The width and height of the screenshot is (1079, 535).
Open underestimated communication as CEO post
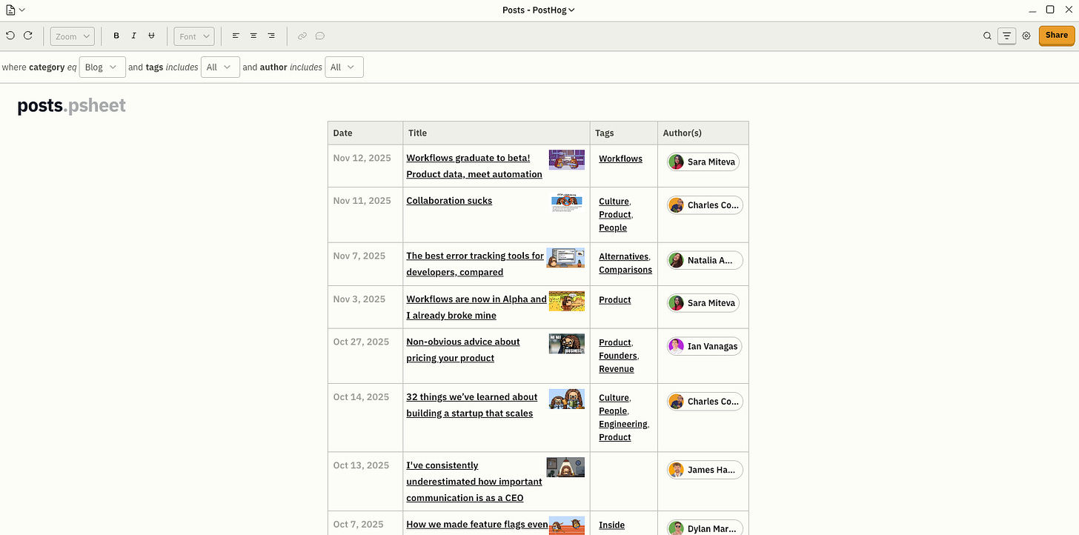click(474, 482)
